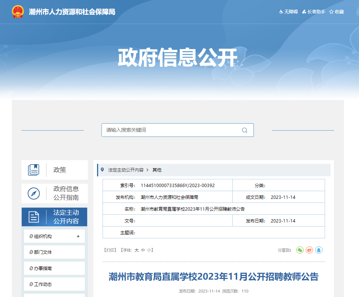This screenshot has width=359, height=297.
Task: Click index number 11445100007335866Y/2023-00392
Action: pos(178,186)
